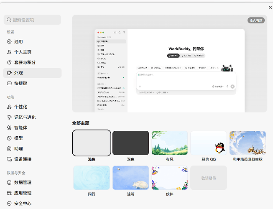Viewport: 273px width, 209px height.
Task: Click the 助理 assistant icon
Action: point(9,149)
